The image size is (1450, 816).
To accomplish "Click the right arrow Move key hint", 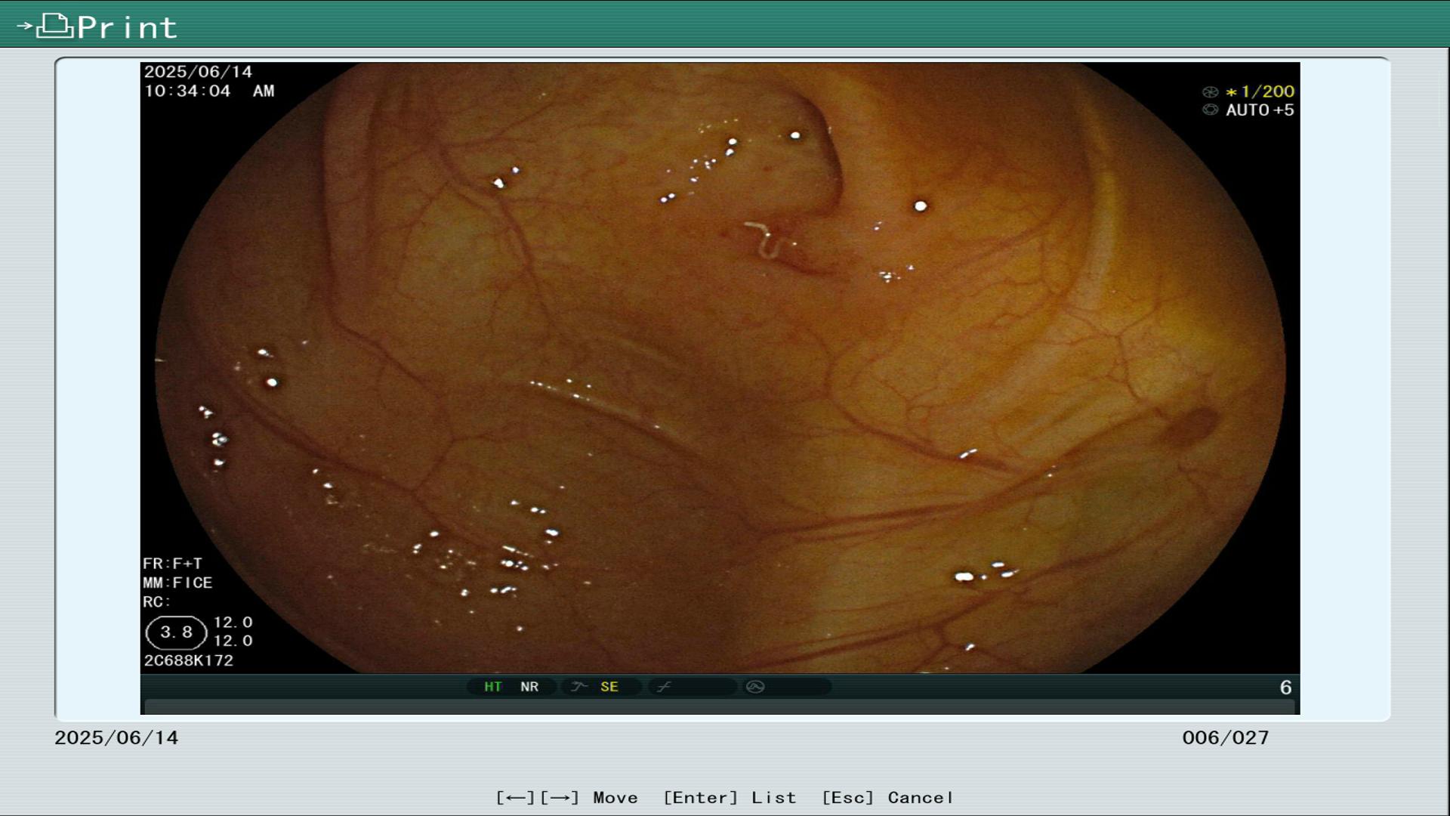I will point(560,798).
